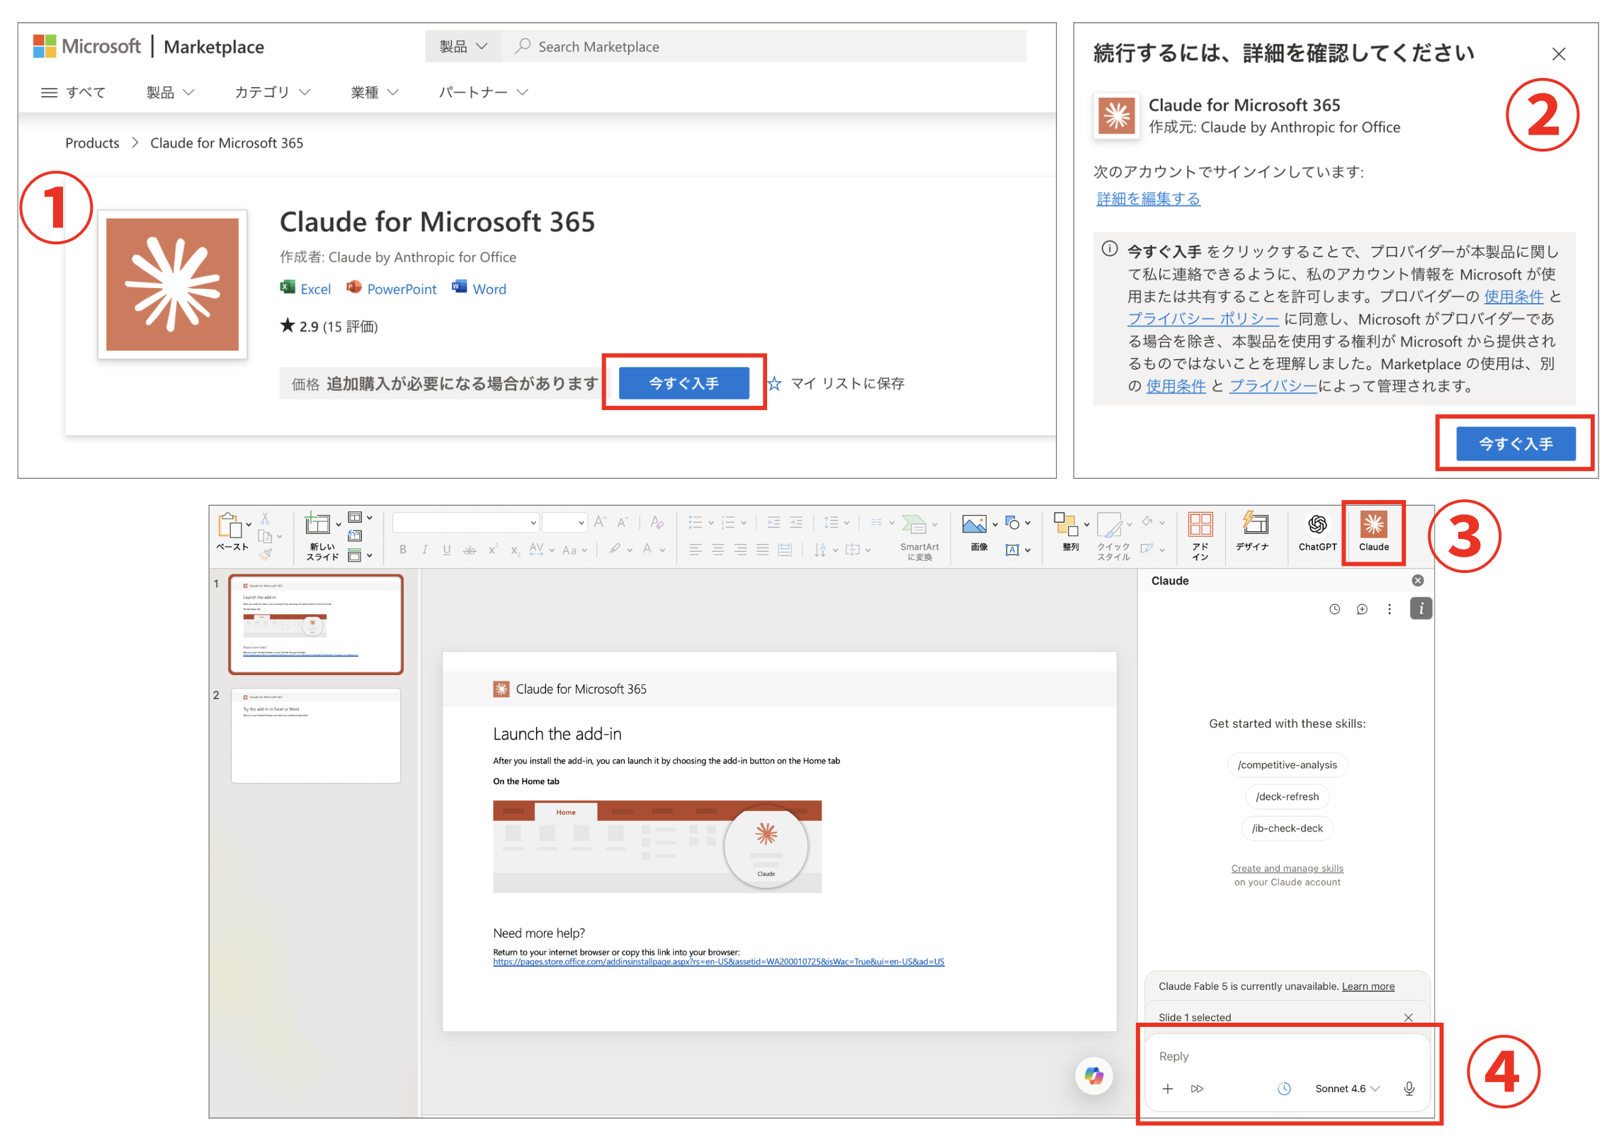1619x1136 pixels.
Task: Click the fast-forward icon in Reply box
Action: 1196,1089
